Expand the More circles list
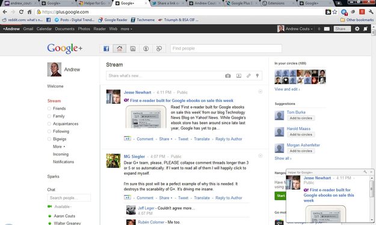The image size is (376, 225). coord(59,146)
